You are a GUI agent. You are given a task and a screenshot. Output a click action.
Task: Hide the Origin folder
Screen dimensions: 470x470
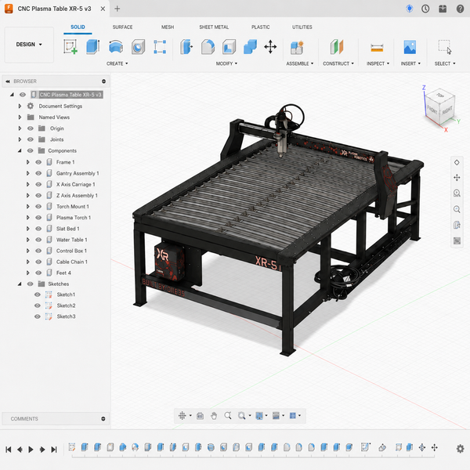pos(31,128)
